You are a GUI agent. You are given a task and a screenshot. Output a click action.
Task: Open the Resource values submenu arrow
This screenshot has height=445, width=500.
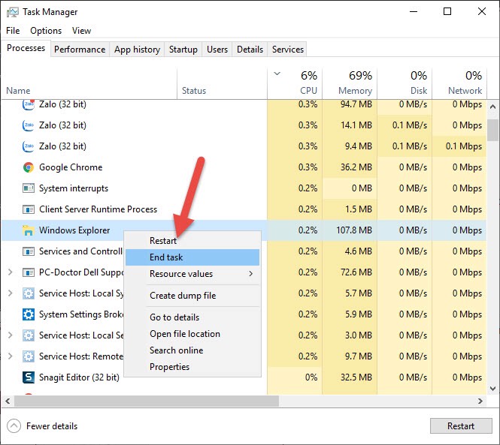click(251, 274)
